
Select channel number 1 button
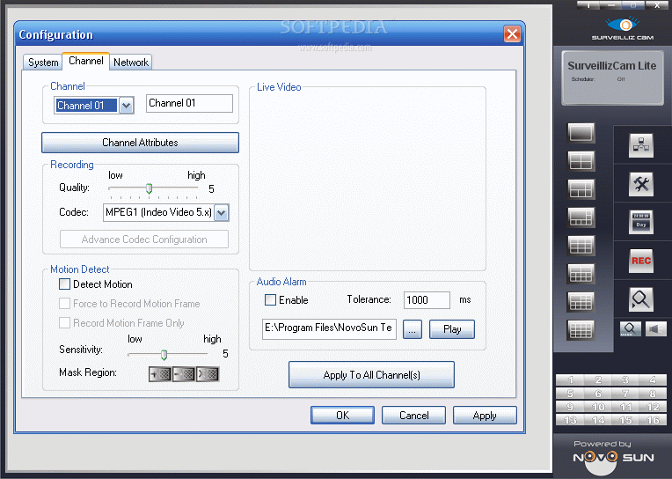pos(570,380)
